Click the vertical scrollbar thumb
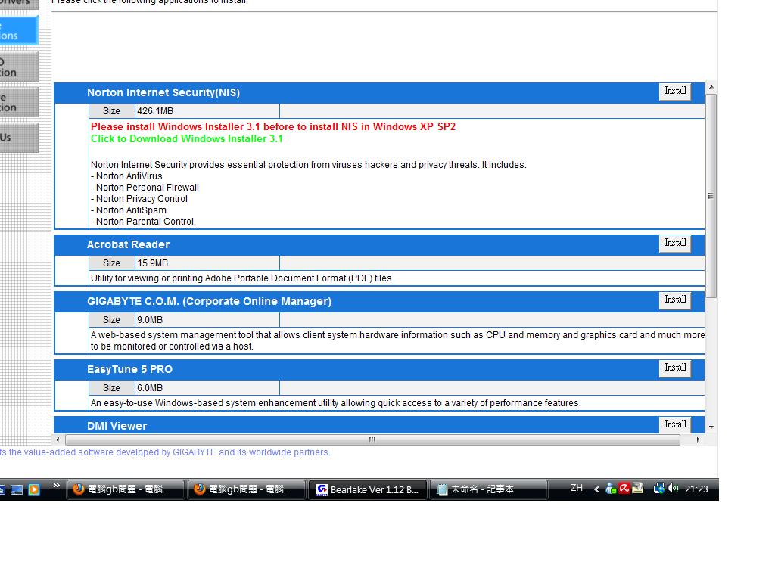Viewport: 775px width, 581px height. [711, 196]
